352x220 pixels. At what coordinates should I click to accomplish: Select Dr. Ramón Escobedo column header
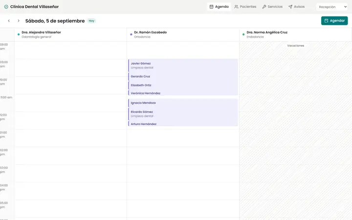(x=183, y=35)
